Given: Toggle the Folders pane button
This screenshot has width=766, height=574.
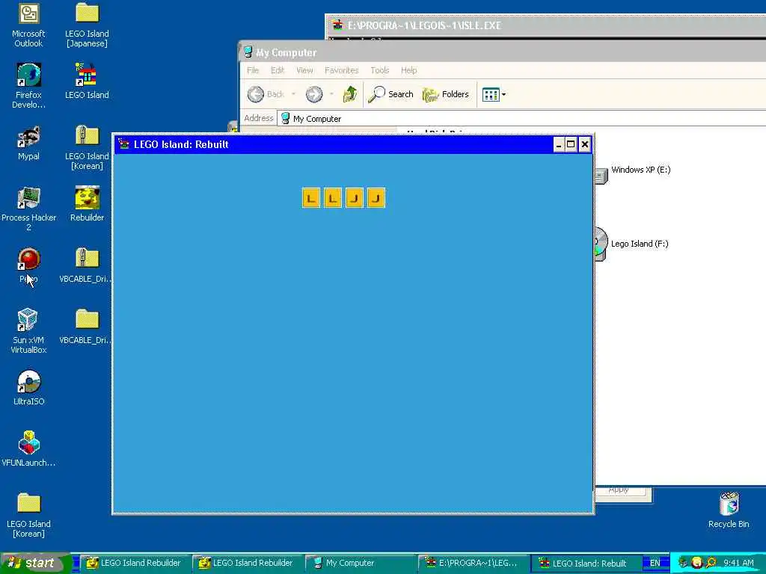Looking at the screenshot, I should coord(446,94).
